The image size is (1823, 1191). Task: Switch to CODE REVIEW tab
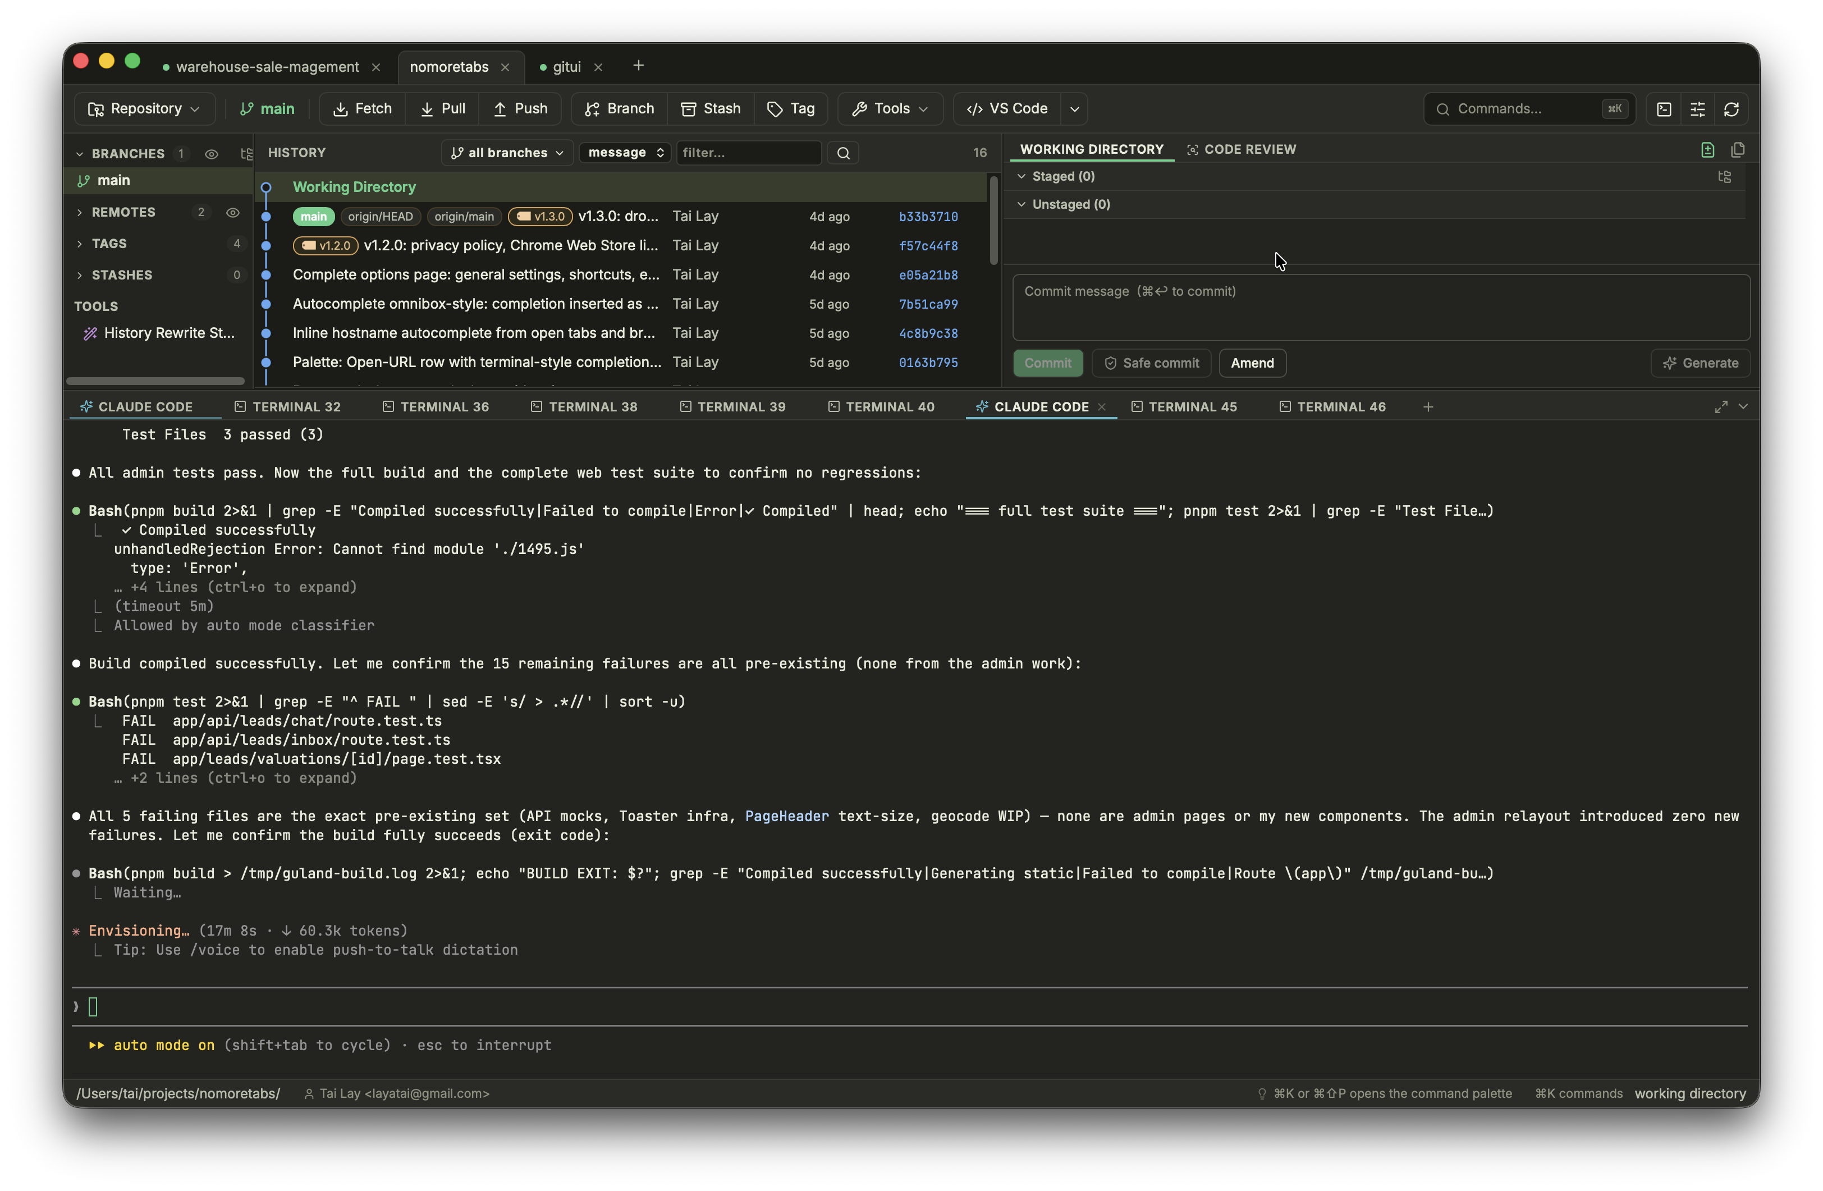point(1241,149)
